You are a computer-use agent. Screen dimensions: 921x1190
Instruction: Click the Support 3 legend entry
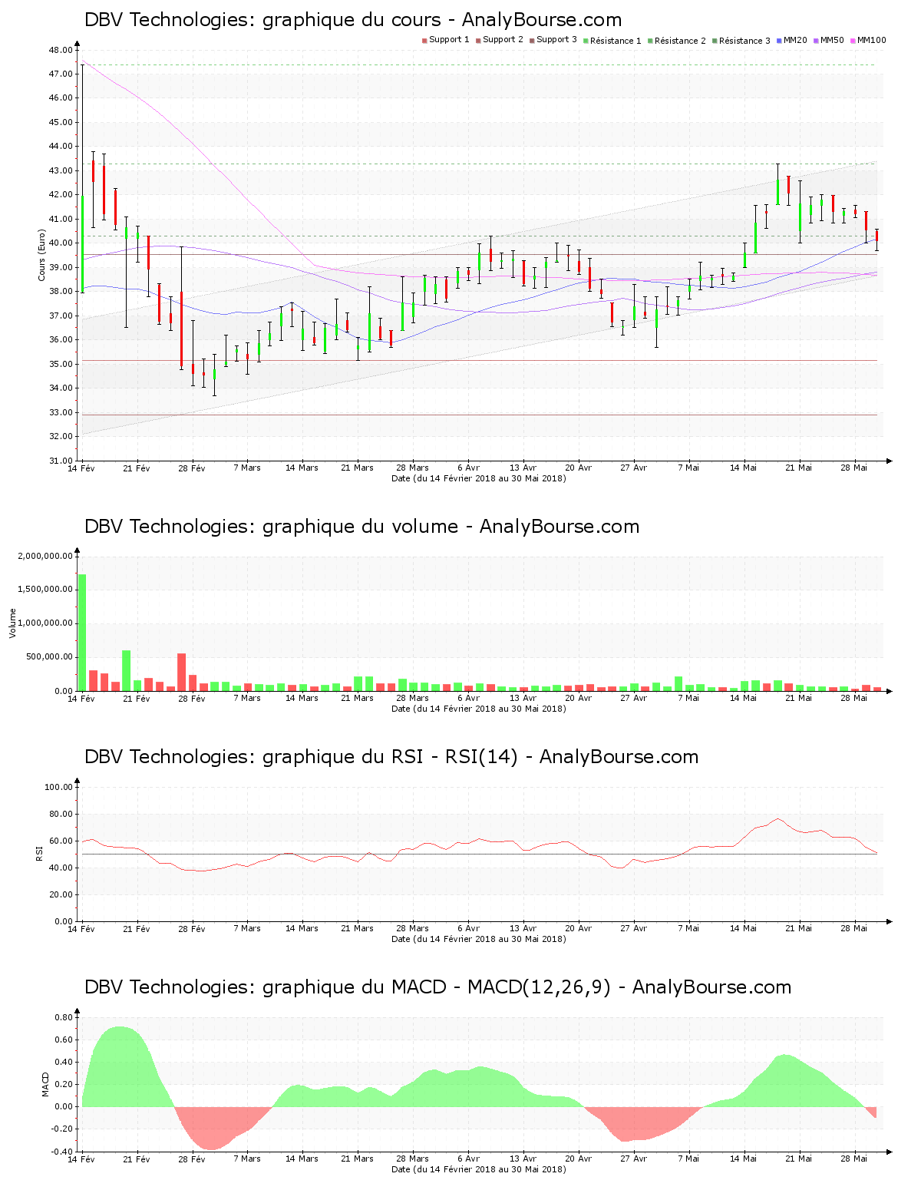coord(553,40)
